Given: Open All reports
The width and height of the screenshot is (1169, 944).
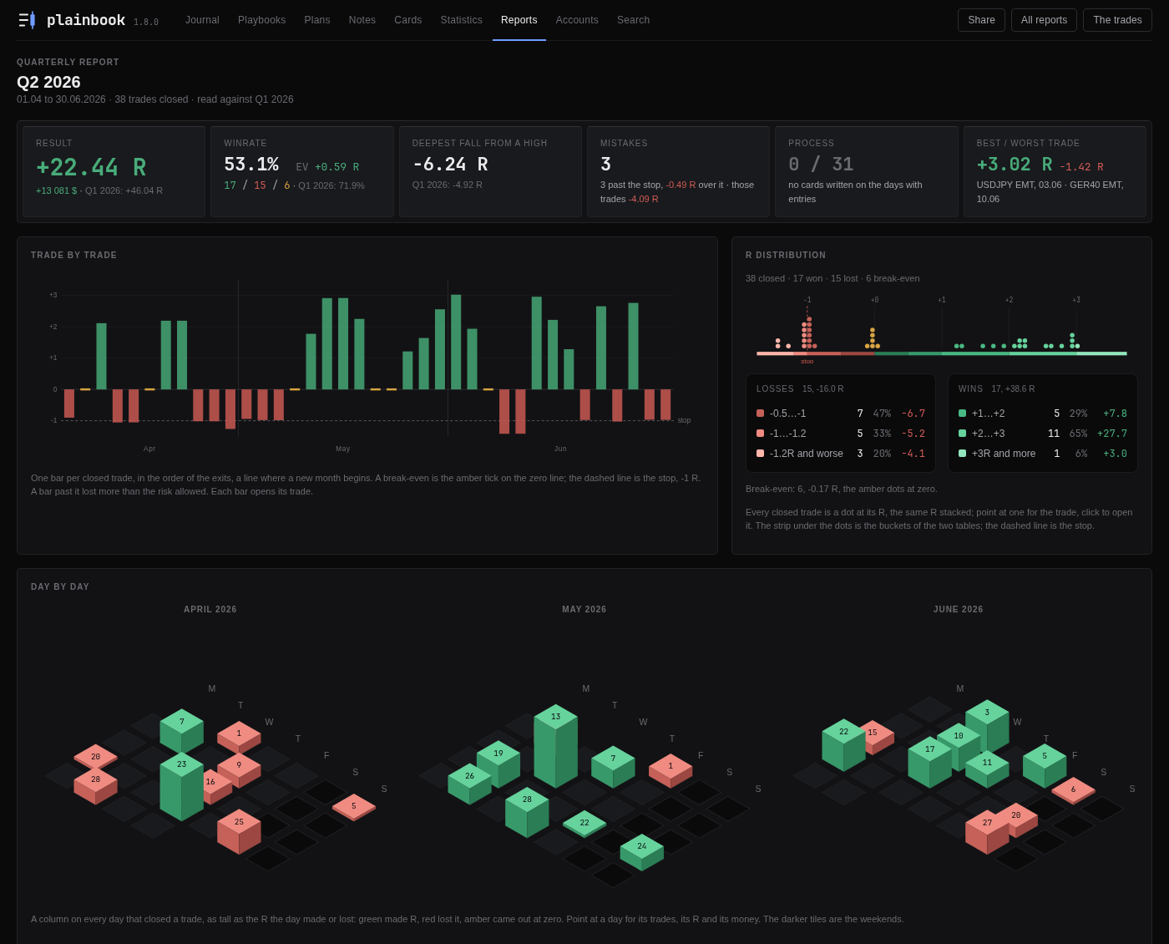Looking at the screenshot, I should pyautogui.click(x=1044, y=20).
